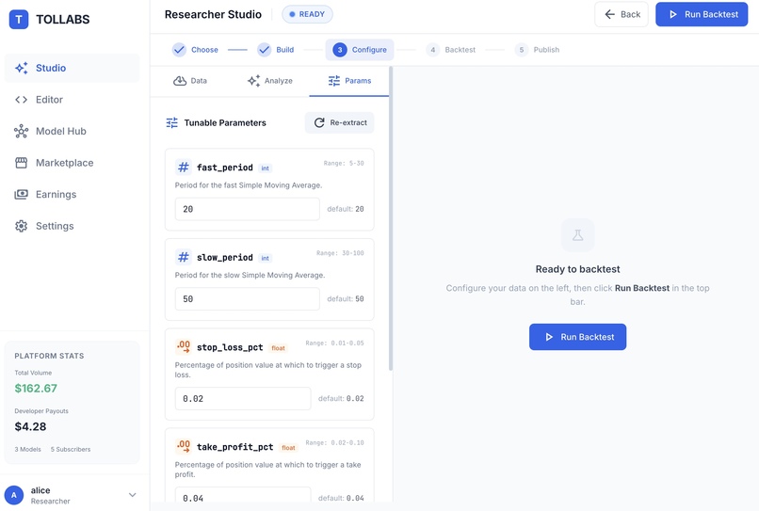Image resolution: width=759 pixels, height=511 pixels.
Task: Click the slow_period value field
Action: pos(248,299)
